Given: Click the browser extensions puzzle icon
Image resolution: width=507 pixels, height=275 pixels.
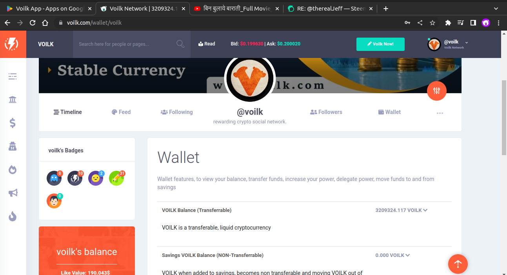Looking at the screenshot, I should 448,23.
